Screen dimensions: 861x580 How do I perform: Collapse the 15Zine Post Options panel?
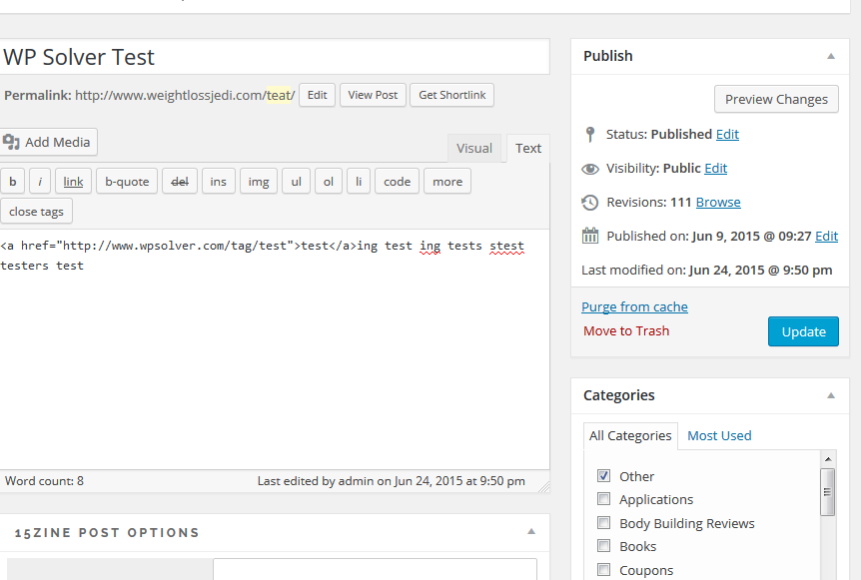click(x=531, y=532)
